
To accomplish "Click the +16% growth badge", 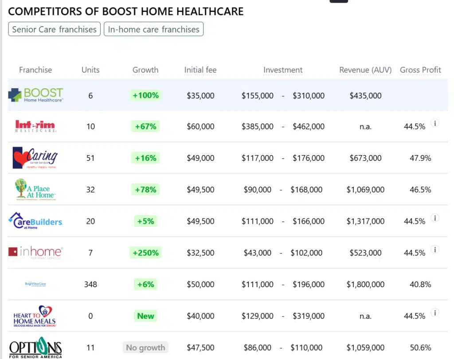I will (x=145, y=158).
